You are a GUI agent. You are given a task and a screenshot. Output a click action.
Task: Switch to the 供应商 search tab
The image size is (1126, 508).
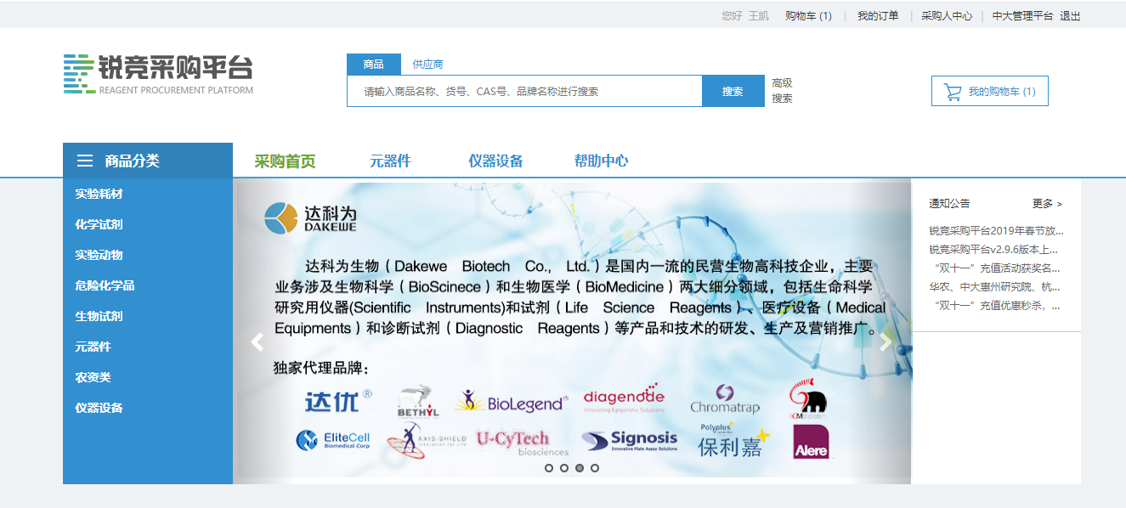tap(427, 65)
